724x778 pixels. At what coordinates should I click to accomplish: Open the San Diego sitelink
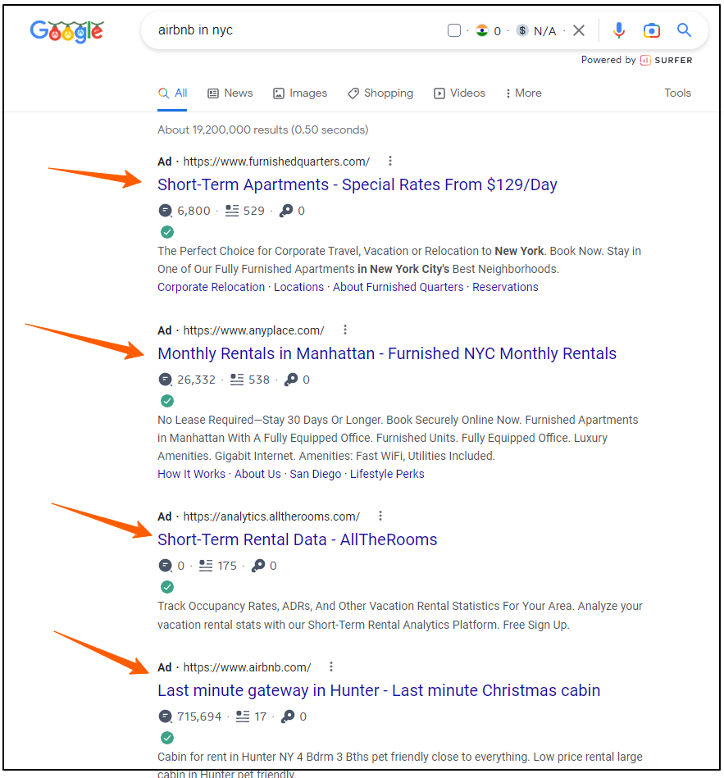pyautogui.click(x=316, y=474)
